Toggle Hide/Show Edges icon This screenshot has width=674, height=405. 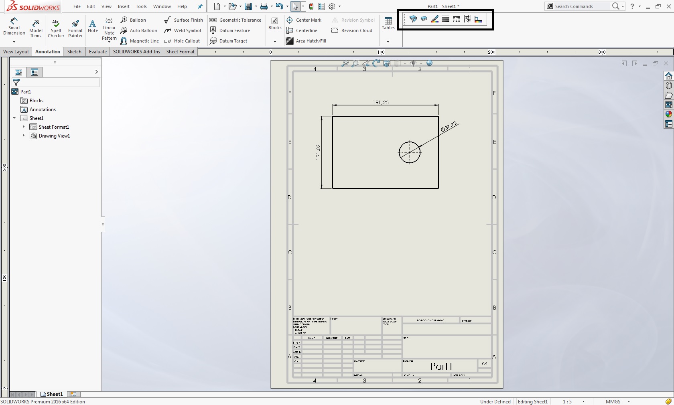[467, 19]
